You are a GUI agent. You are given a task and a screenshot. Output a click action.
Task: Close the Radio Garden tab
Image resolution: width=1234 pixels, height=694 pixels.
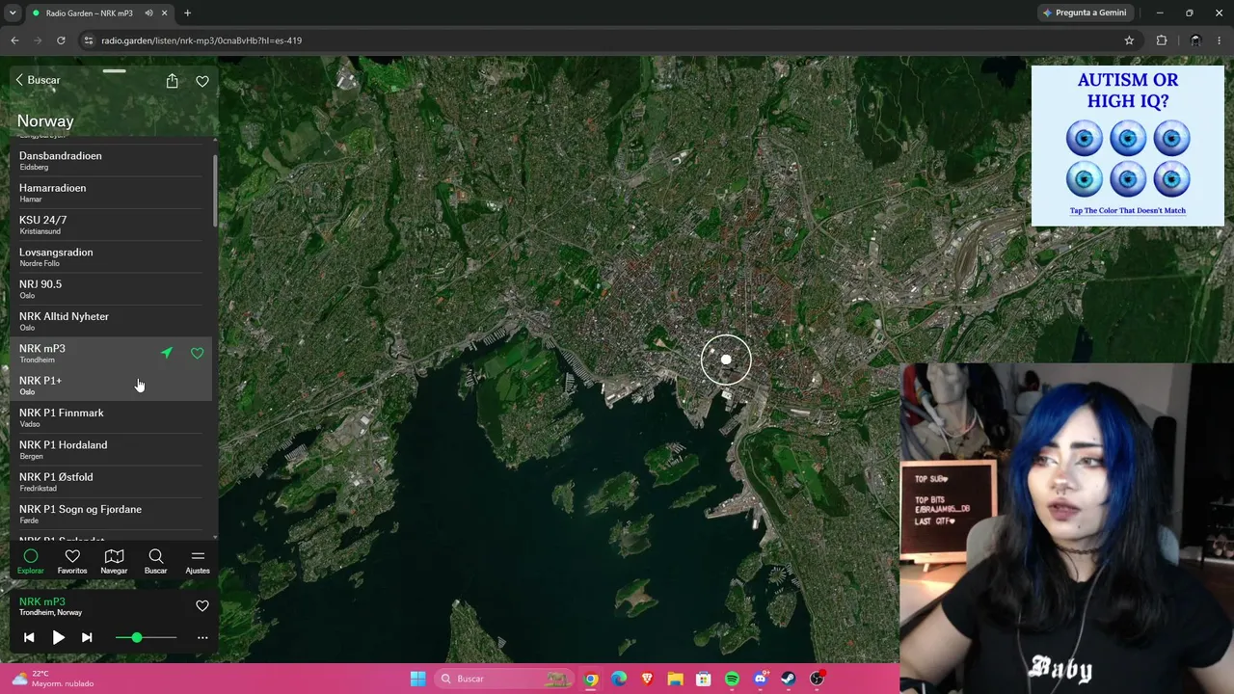click(x=166, y=13)
